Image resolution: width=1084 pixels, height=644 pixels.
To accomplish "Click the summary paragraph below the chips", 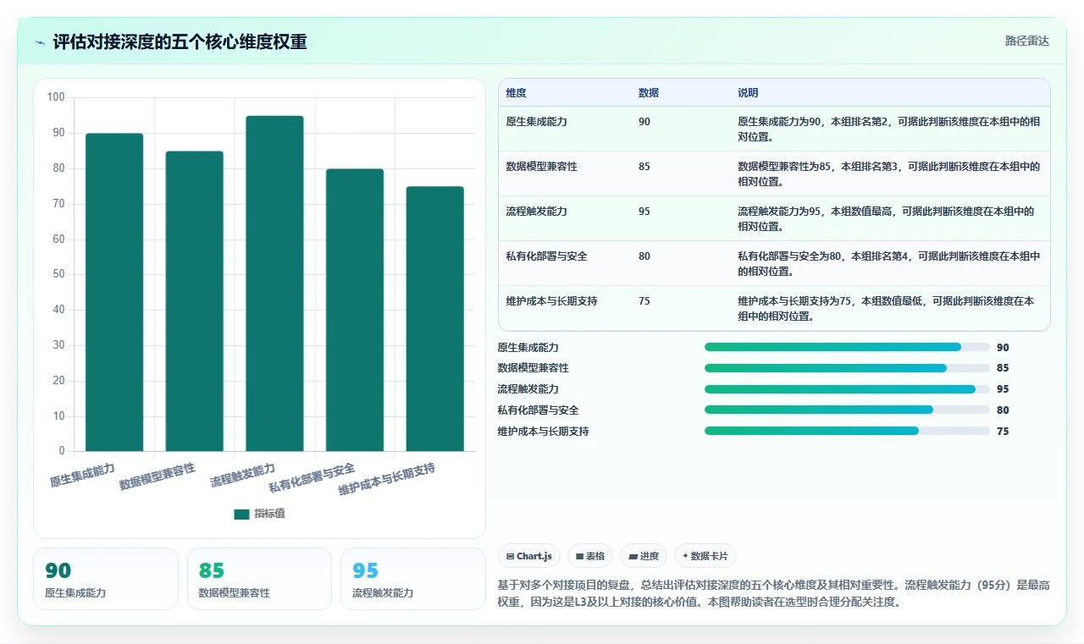I will point(774,593).
